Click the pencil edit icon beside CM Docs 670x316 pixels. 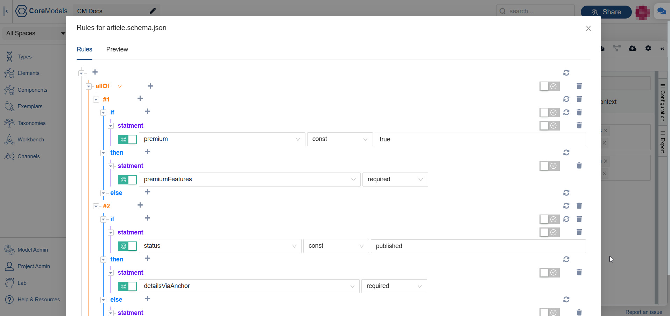tap(153, 11)
